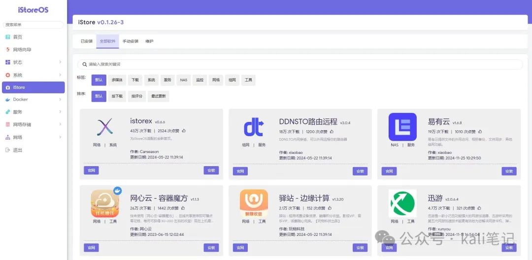Click 退出 to log out
Screen dimensions: 532x260
pos(33,150)
